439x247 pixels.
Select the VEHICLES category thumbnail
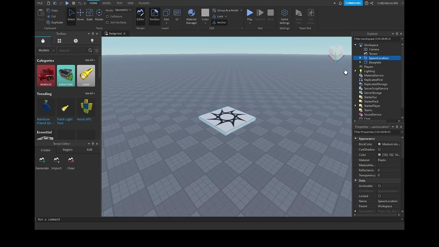tap(46, 75)
